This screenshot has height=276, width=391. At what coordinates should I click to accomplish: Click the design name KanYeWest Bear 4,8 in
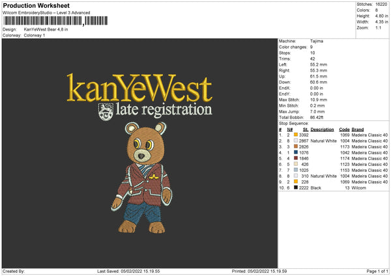46,29
